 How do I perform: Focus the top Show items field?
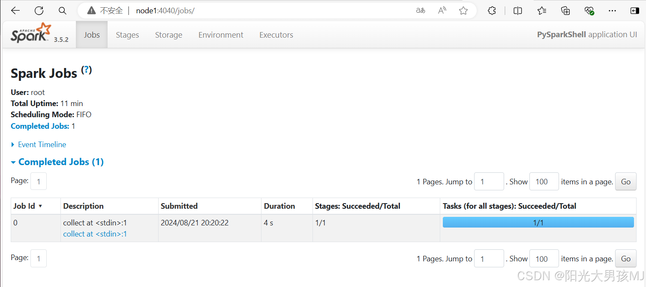(x=544, y=182)
